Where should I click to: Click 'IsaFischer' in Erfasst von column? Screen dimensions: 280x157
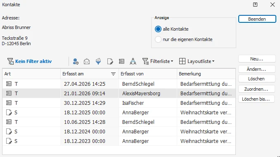[133, 103]
